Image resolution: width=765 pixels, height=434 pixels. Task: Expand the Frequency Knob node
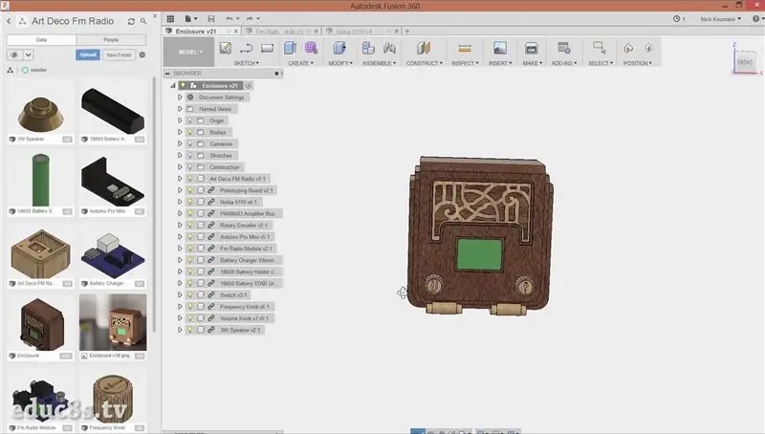click(x=180, y=307)
